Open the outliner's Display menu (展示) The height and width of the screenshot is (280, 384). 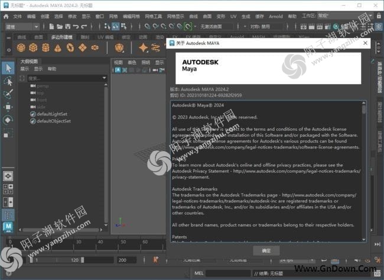click(24, 69)
